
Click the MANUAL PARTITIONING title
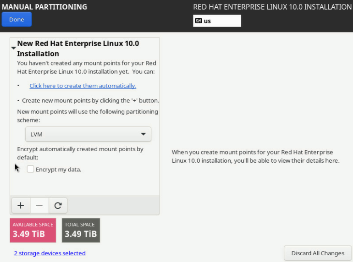44,7
